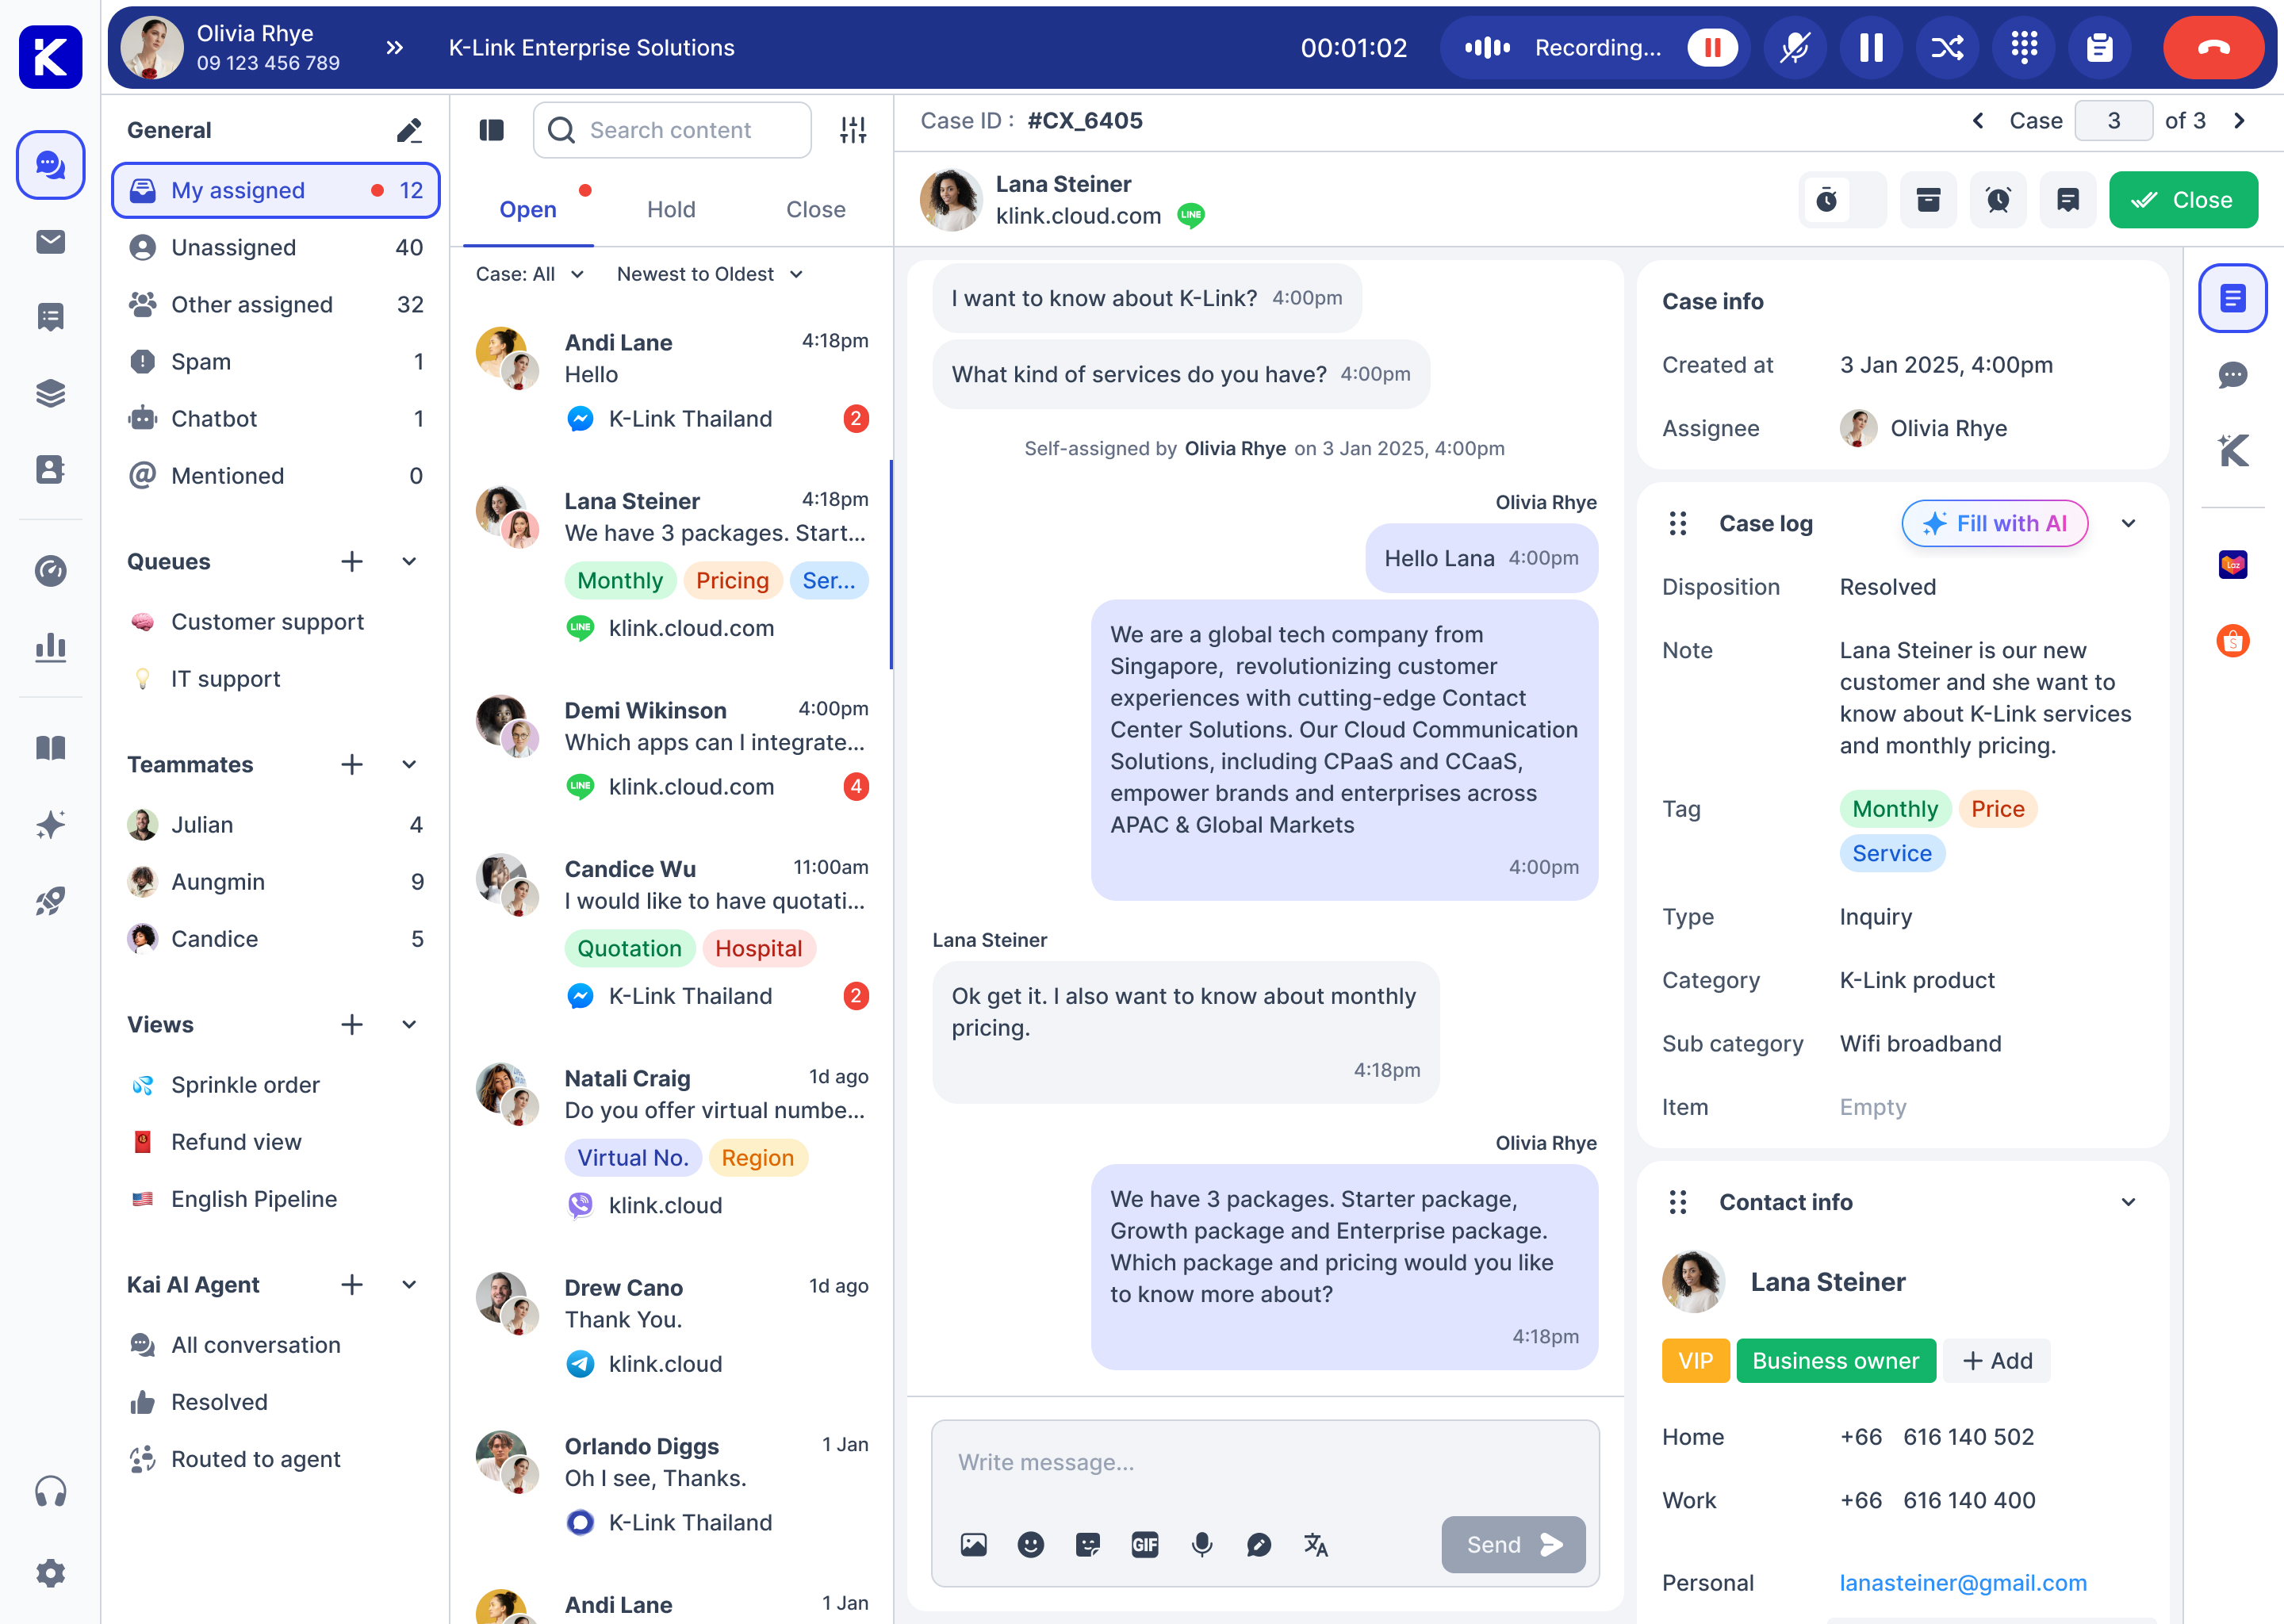Add a new view
This screenshot has width=2284, height=1624.
point(352,1024)
